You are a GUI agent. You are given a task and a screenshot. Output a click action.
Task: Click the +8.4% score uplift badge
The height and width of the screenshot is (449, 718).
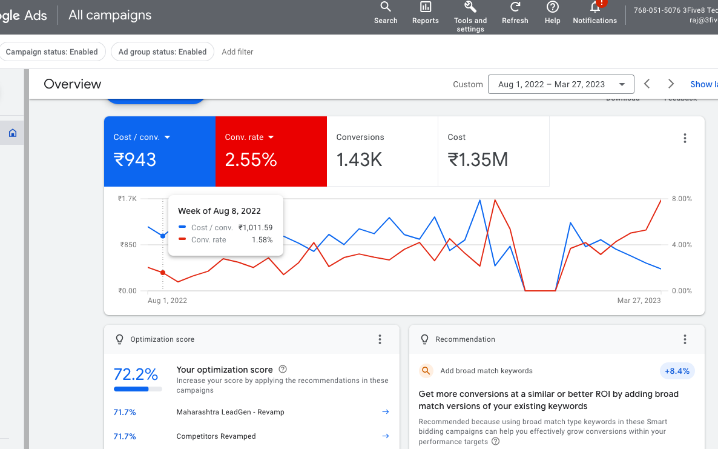click(677, 371)
